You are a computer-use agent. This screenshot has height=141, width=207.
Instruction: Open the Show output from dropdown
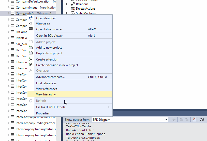click(x=130, y=119)
